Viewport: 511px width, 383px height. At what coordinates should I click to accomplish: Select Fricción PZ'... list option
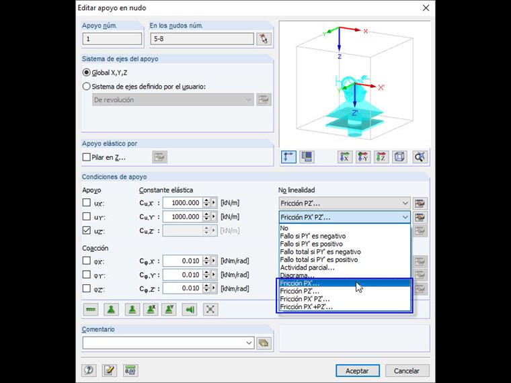click(x=345, y=291)
